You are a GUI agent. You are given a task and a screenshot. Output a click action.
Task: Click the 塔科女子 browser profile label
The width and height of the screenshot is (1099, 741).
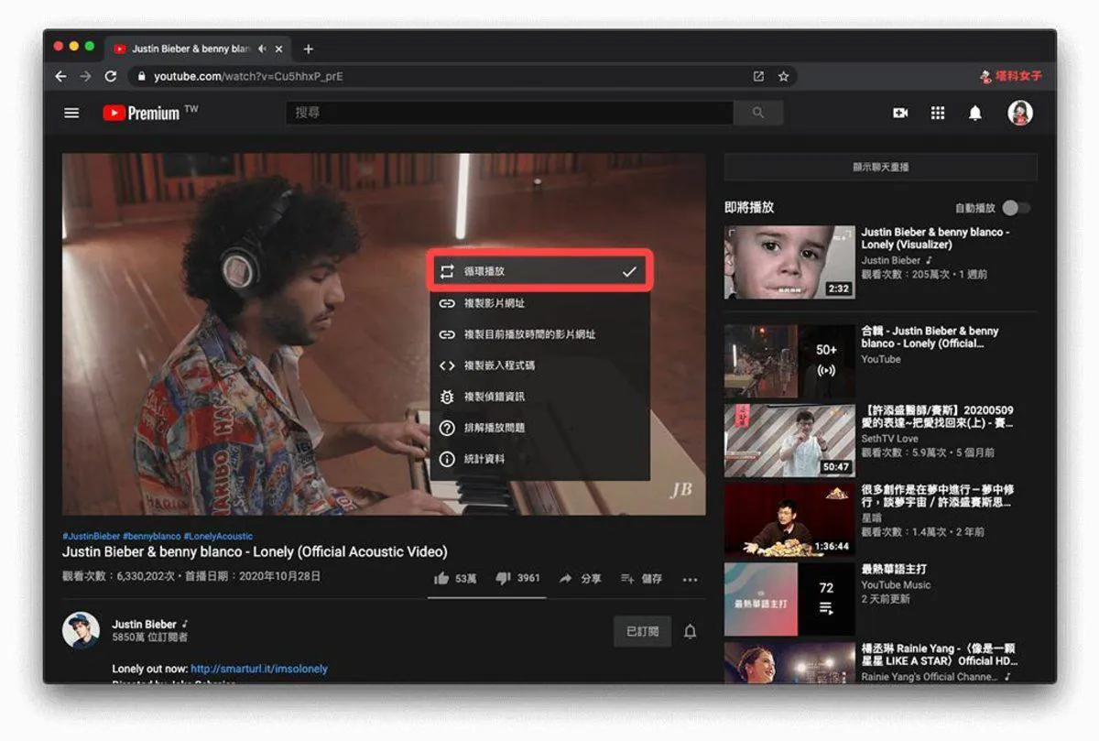1011,77
